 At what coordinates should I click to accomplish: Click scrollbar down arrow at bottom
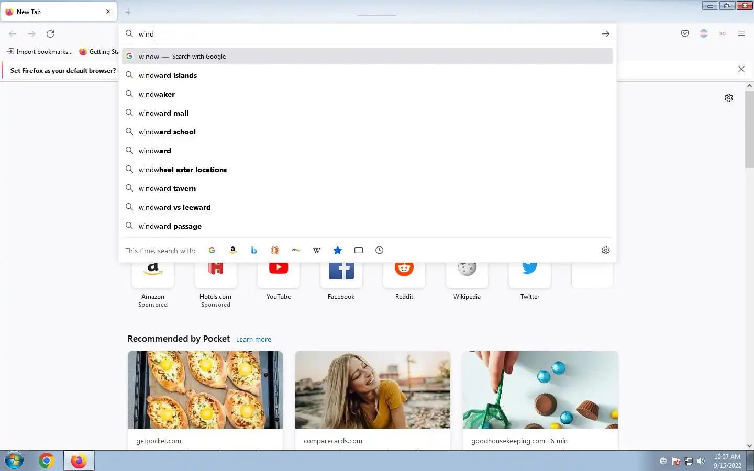(749, 446)
